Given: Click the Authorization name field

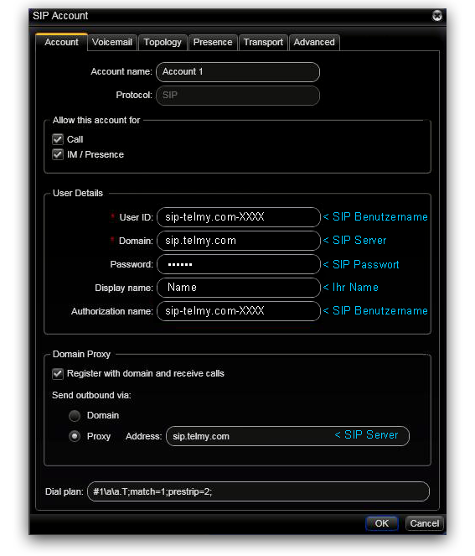Looking at the screenshot, I should (239, 311).
